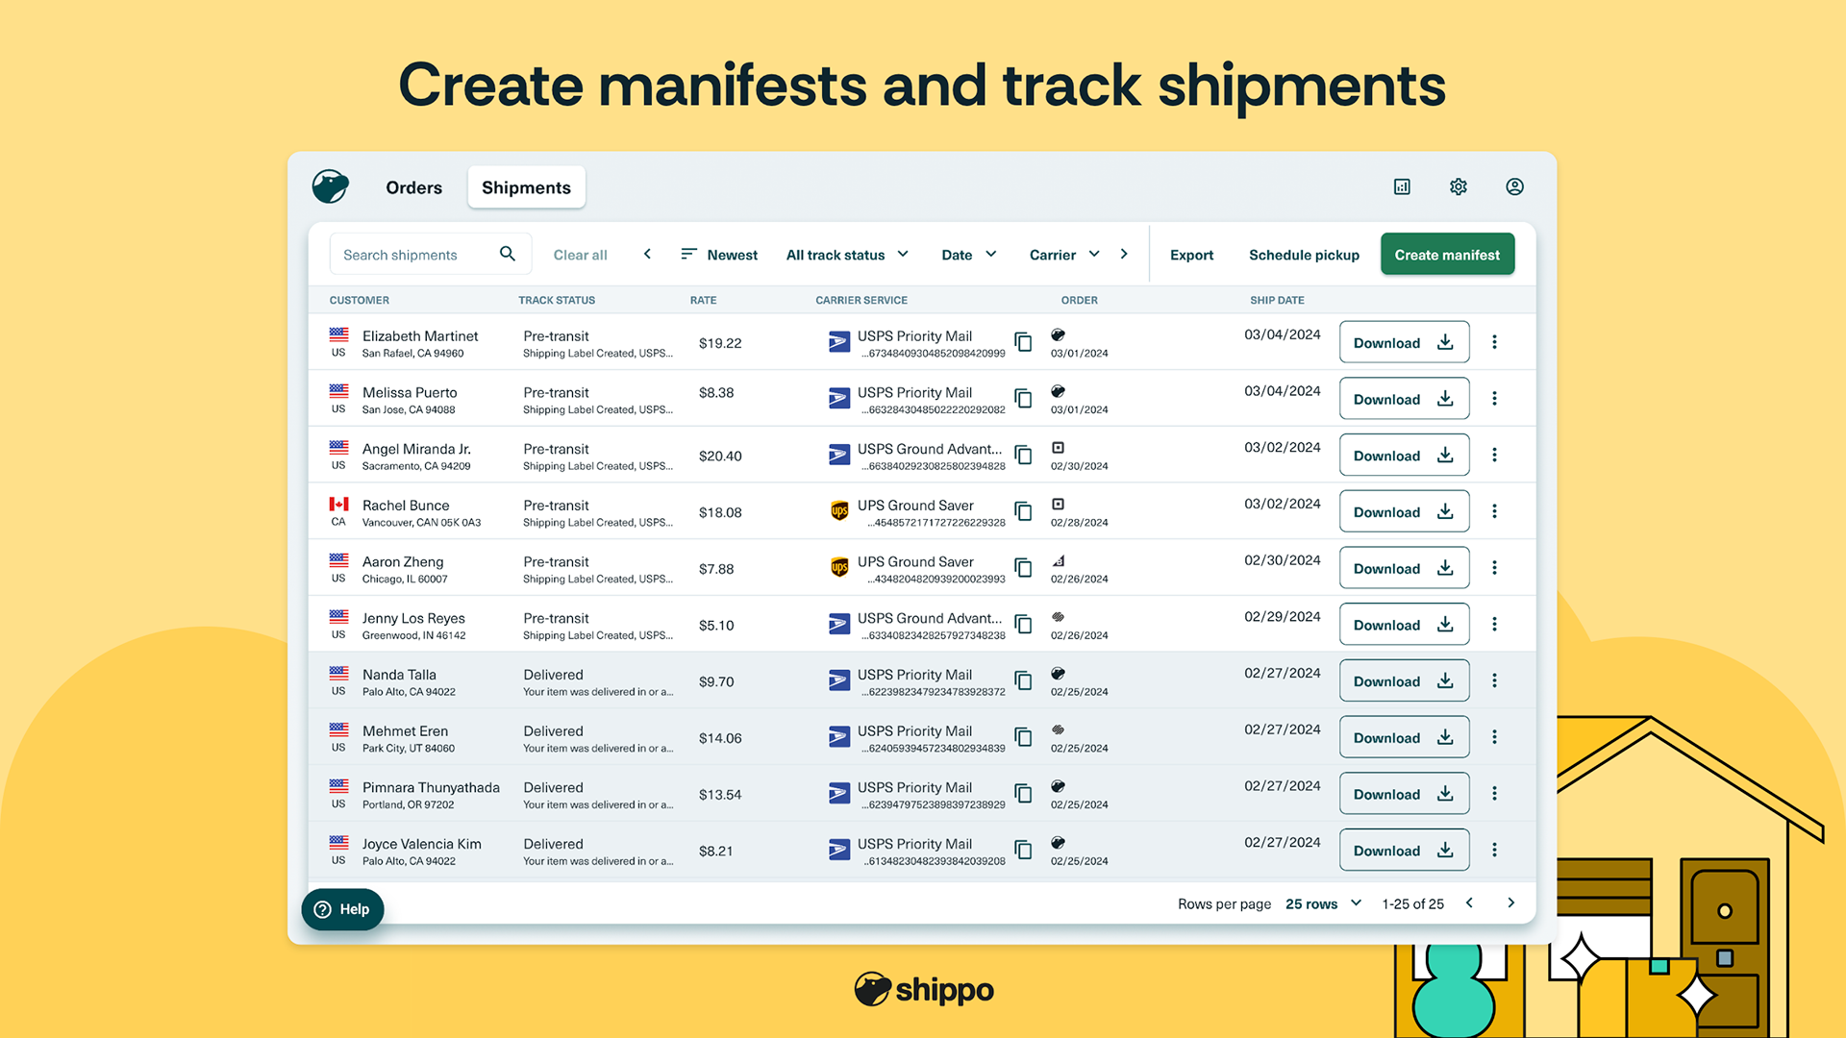Image resolution: width=1846 pixels, height=1038 pixels.
Task: Copy tracking number for Rachel Bunce's shipment
Action: pos(1023,511)
